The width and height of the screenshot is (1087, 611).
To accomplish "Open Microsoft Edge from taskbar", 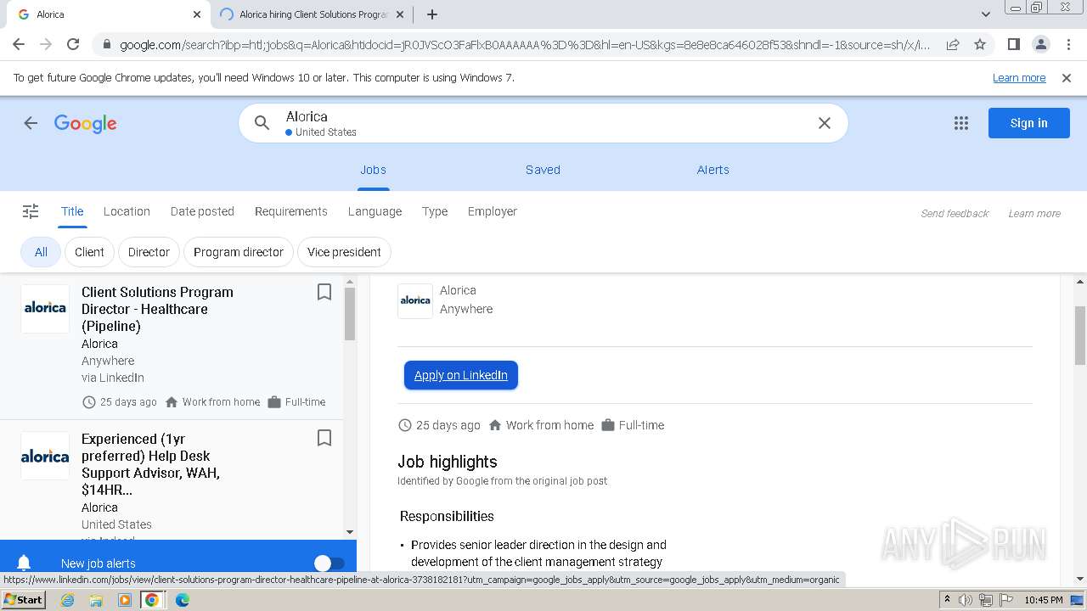I will click(x=183, y=600).
